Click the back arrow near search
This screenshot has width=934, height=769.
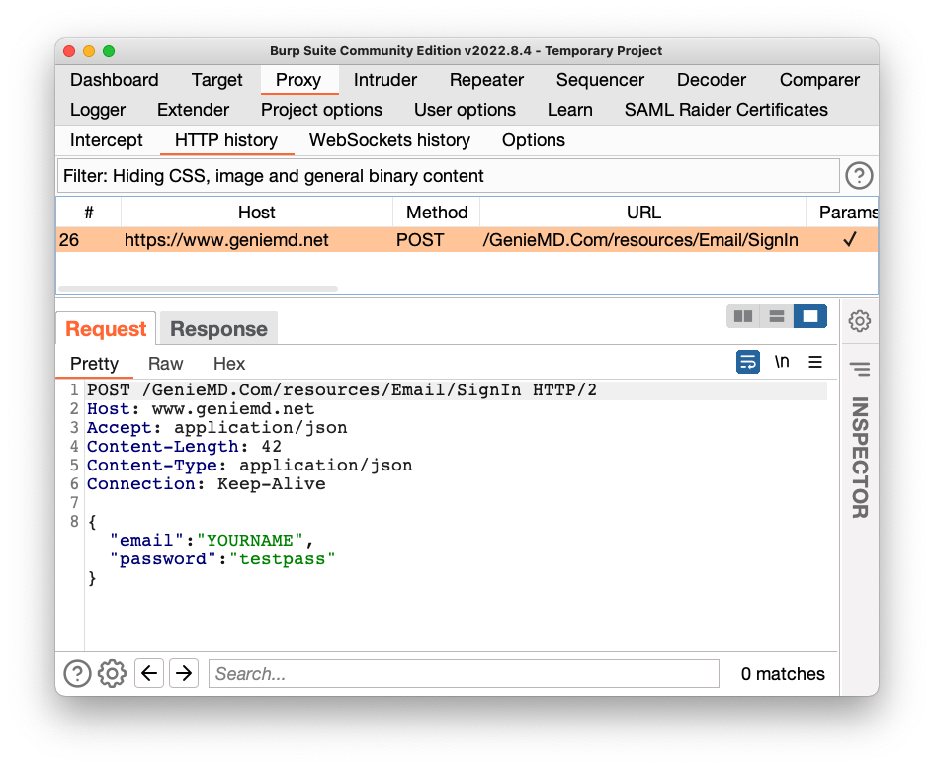[x=148, y=674]
